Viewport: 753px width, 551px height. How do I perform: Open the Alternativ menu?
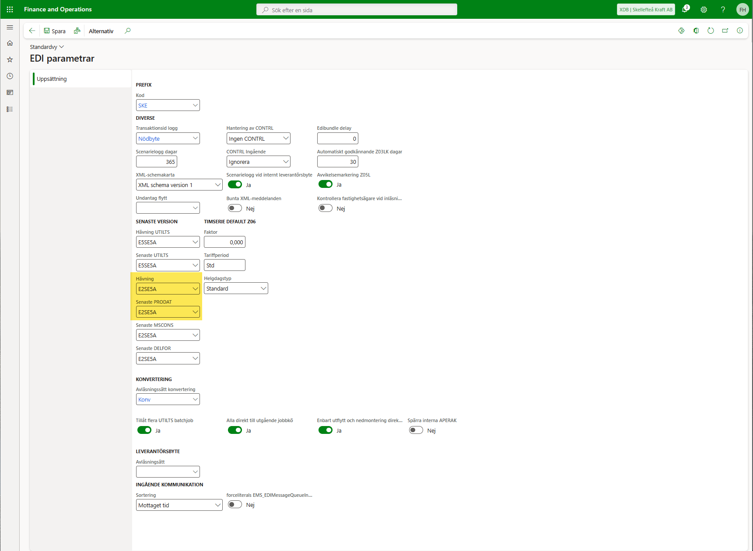click(x=101, y=31)
